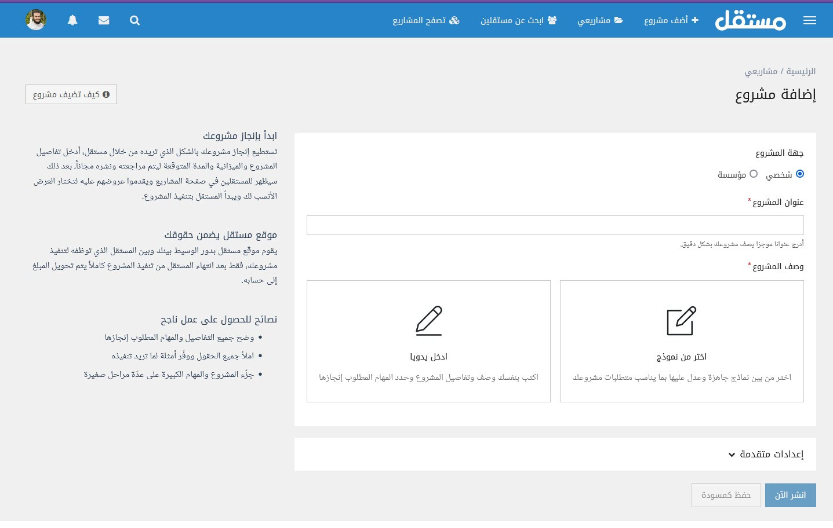833x528 pixels.
Task: Click the مستقل logo
Action: point(750,20)
